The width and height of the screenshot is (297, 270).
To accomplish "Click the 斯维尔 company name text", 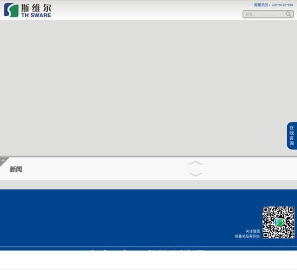I will tap(36, 8).
